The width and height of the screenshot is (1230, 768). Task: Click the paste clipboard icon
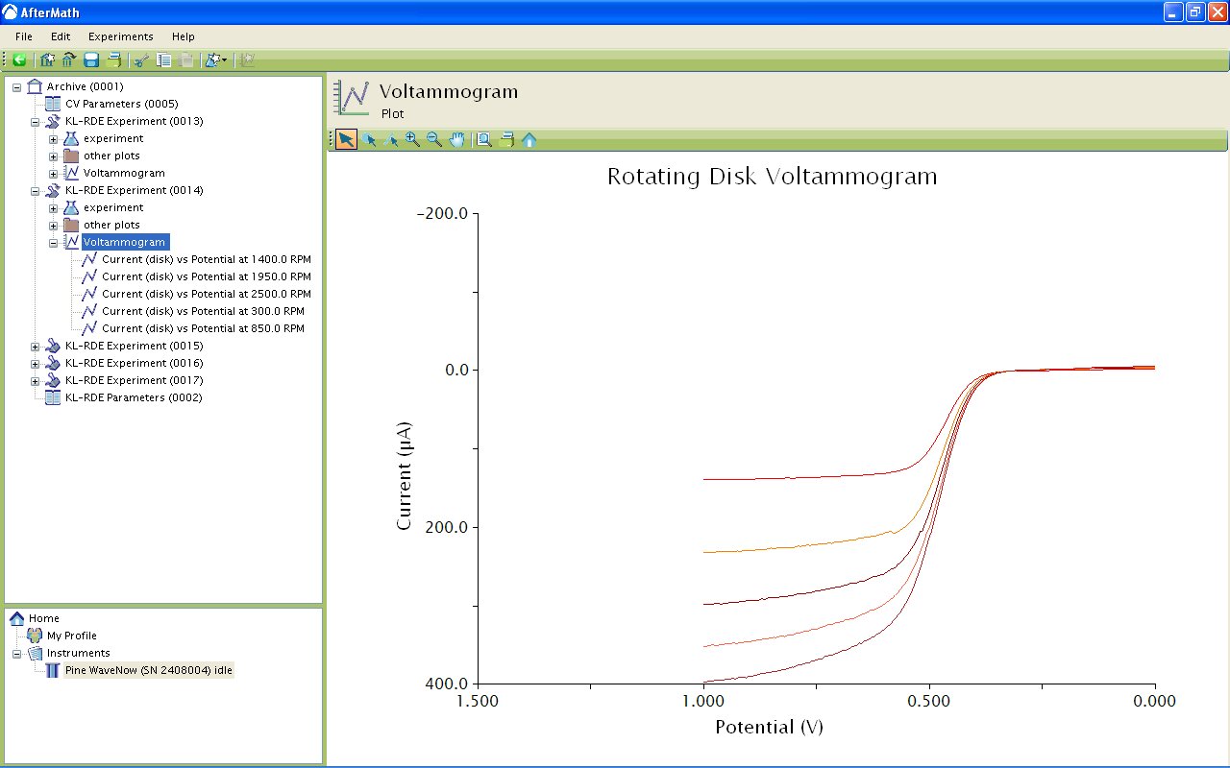click(185, 60)
